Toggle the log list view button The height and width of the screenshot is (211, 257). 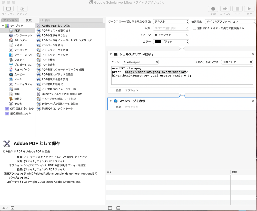[110, 208]
